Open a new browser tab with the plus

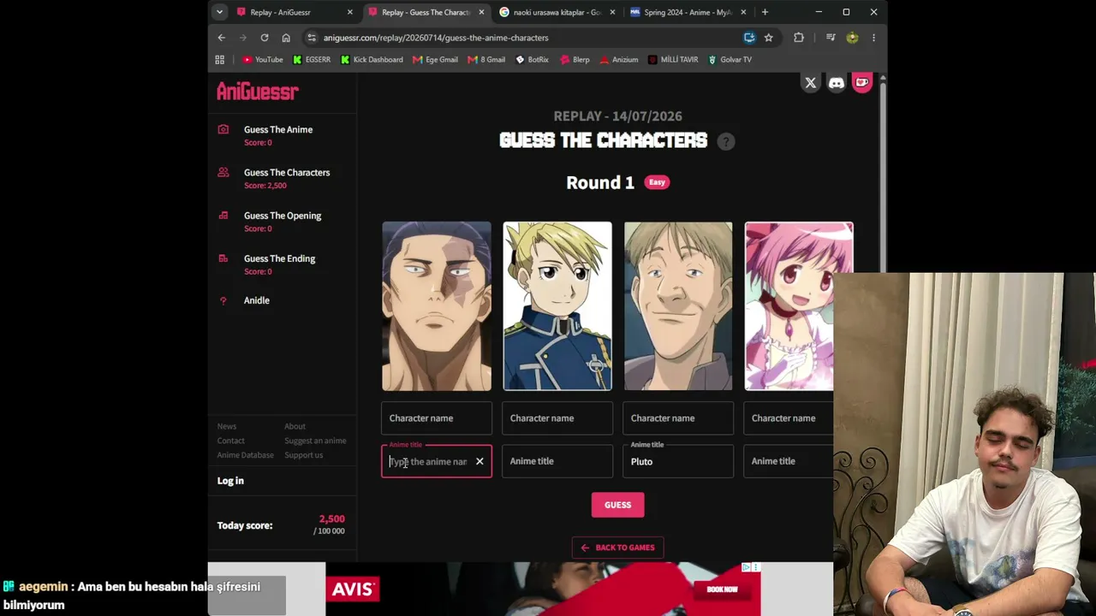click(765, 12)
